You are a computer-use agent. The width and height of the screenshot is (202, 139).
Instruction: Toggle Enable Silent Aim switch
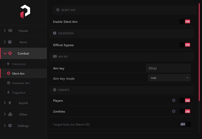coord(185,21)
